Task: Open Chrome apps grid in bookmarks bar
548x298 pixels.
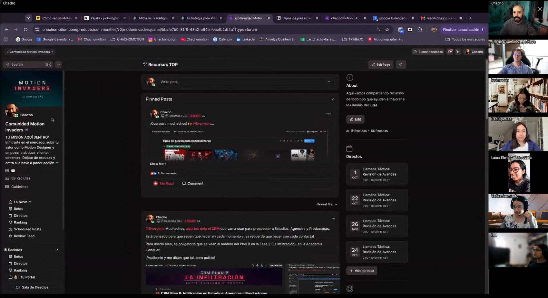Action: point(5,39)
